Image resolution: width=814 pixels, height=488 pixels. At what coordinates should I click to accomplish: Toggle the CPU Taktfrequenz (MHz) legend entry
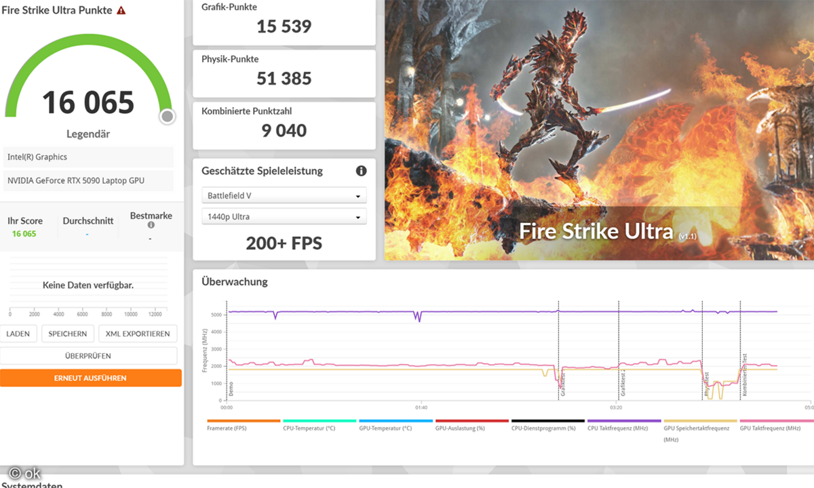(x=624, y=426)
